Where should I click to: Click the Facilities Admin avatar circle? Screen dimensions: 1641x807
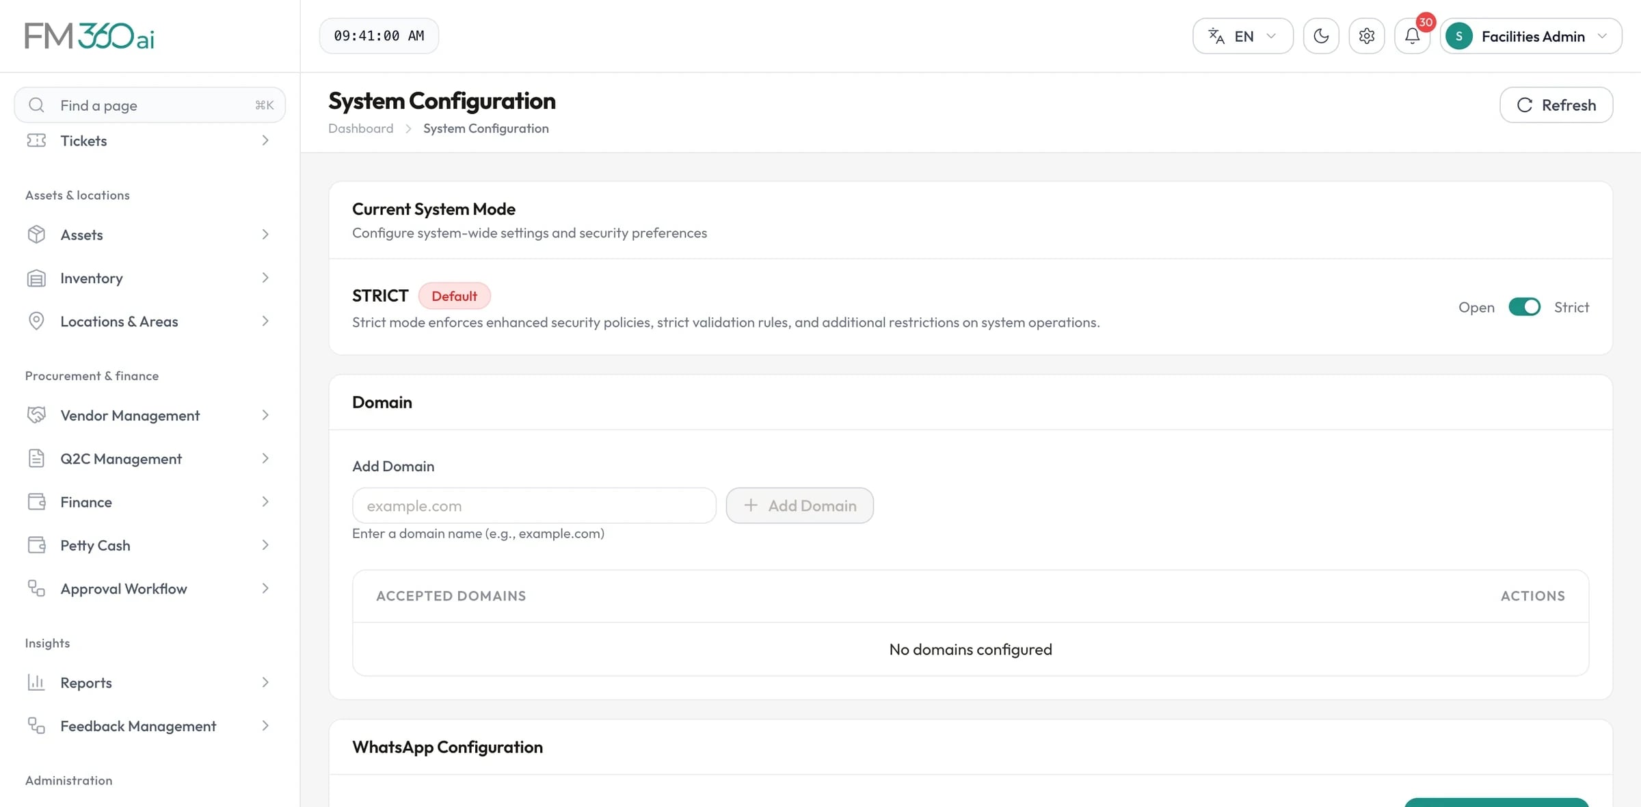point(1459,36)
